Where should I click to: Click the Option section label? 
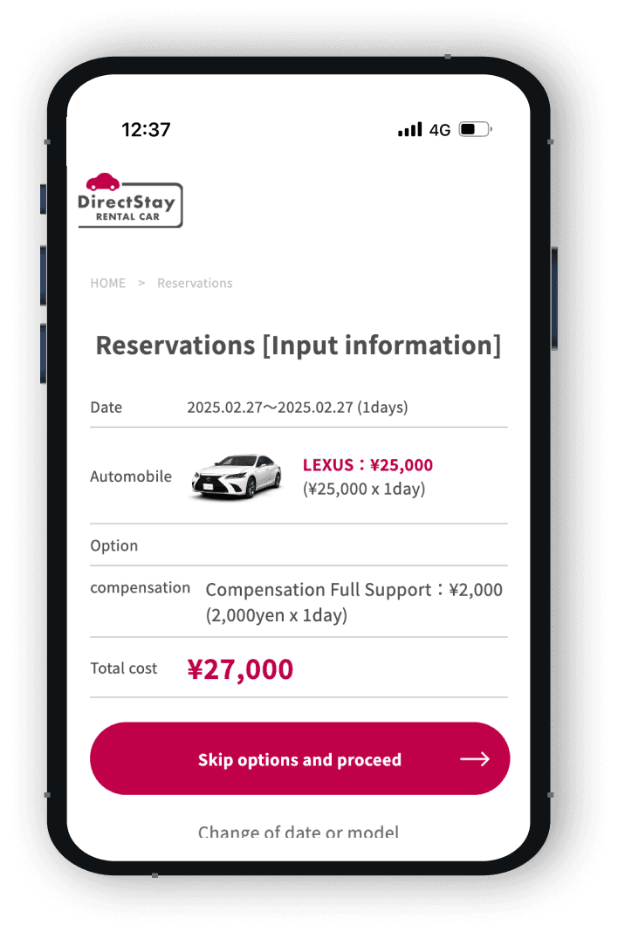[114, 545]
